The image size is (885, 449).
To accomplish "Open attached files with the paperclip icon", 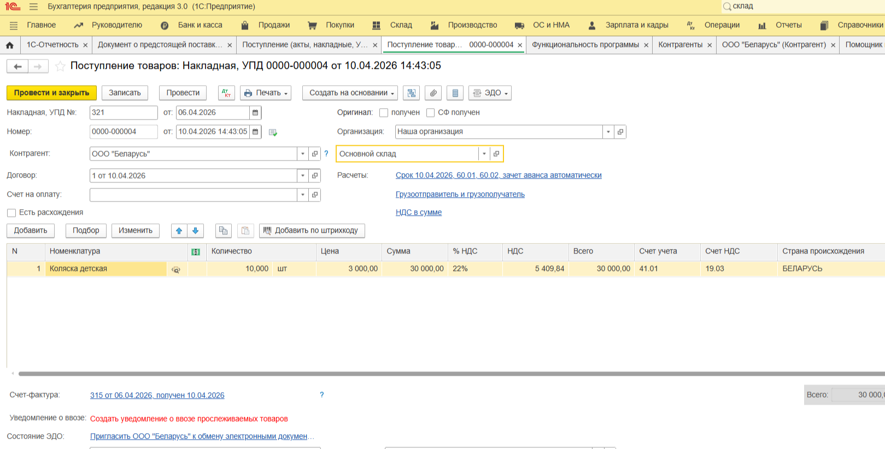I will tap(433, 93).
